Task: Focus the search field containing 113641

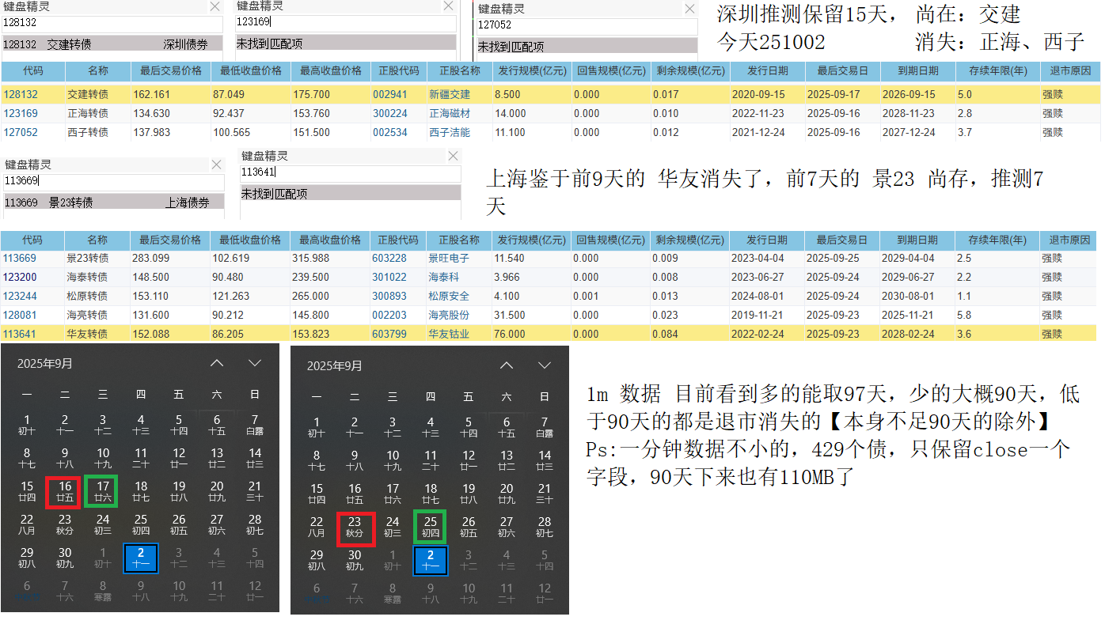Action: [350, 172]
